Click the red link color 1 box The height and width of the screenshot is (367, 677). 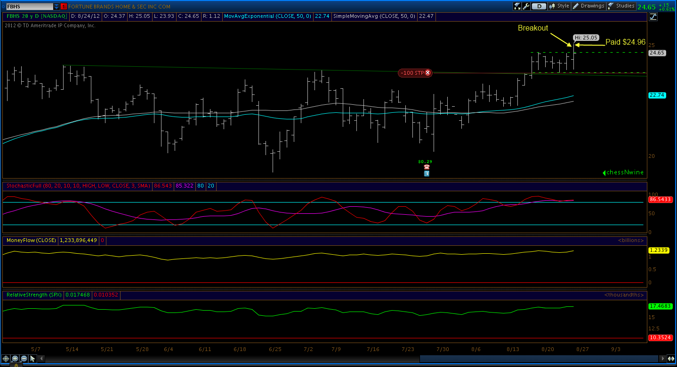click(x=64, y=7)
